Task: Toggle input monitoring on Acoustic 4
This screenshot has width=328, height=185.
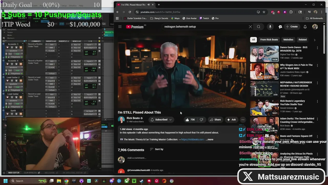Action: click(x=12, y=64)
